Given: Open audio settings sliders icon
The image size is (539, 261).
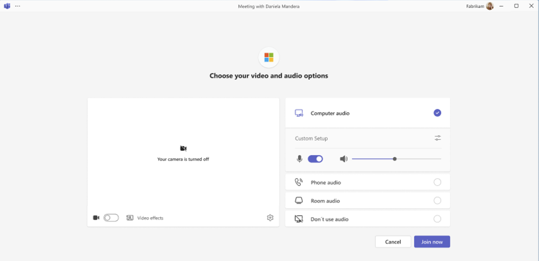Looking at the screenshot, I should click(437, 138).
